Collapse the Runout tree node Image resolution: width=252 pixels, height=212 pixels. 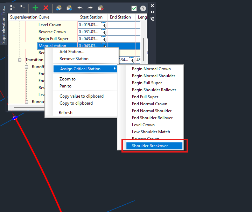27,102
